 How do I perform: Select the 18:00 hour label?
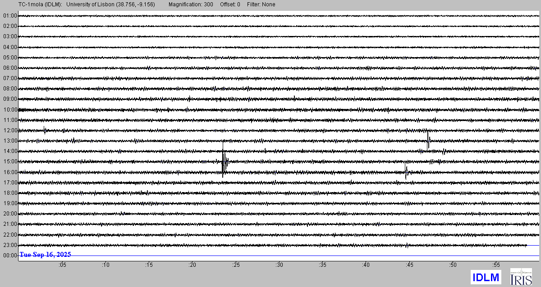pyautogui.click(x=9, y=193)
